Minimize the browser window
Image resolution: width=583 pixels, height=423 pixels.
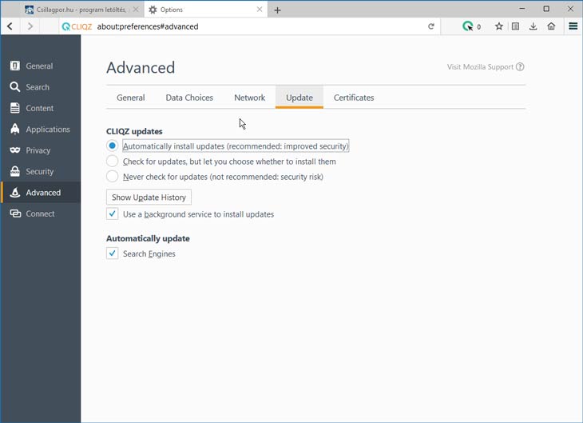point(522,8)
